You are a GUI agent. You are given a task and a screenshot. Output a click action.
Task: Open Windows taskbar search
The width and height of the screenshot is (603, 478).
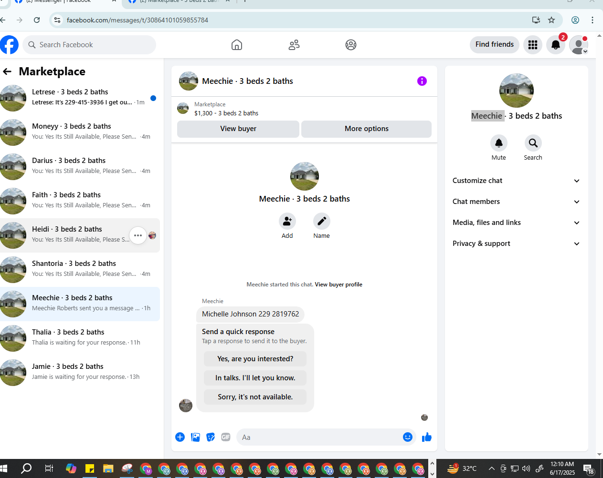27,468
